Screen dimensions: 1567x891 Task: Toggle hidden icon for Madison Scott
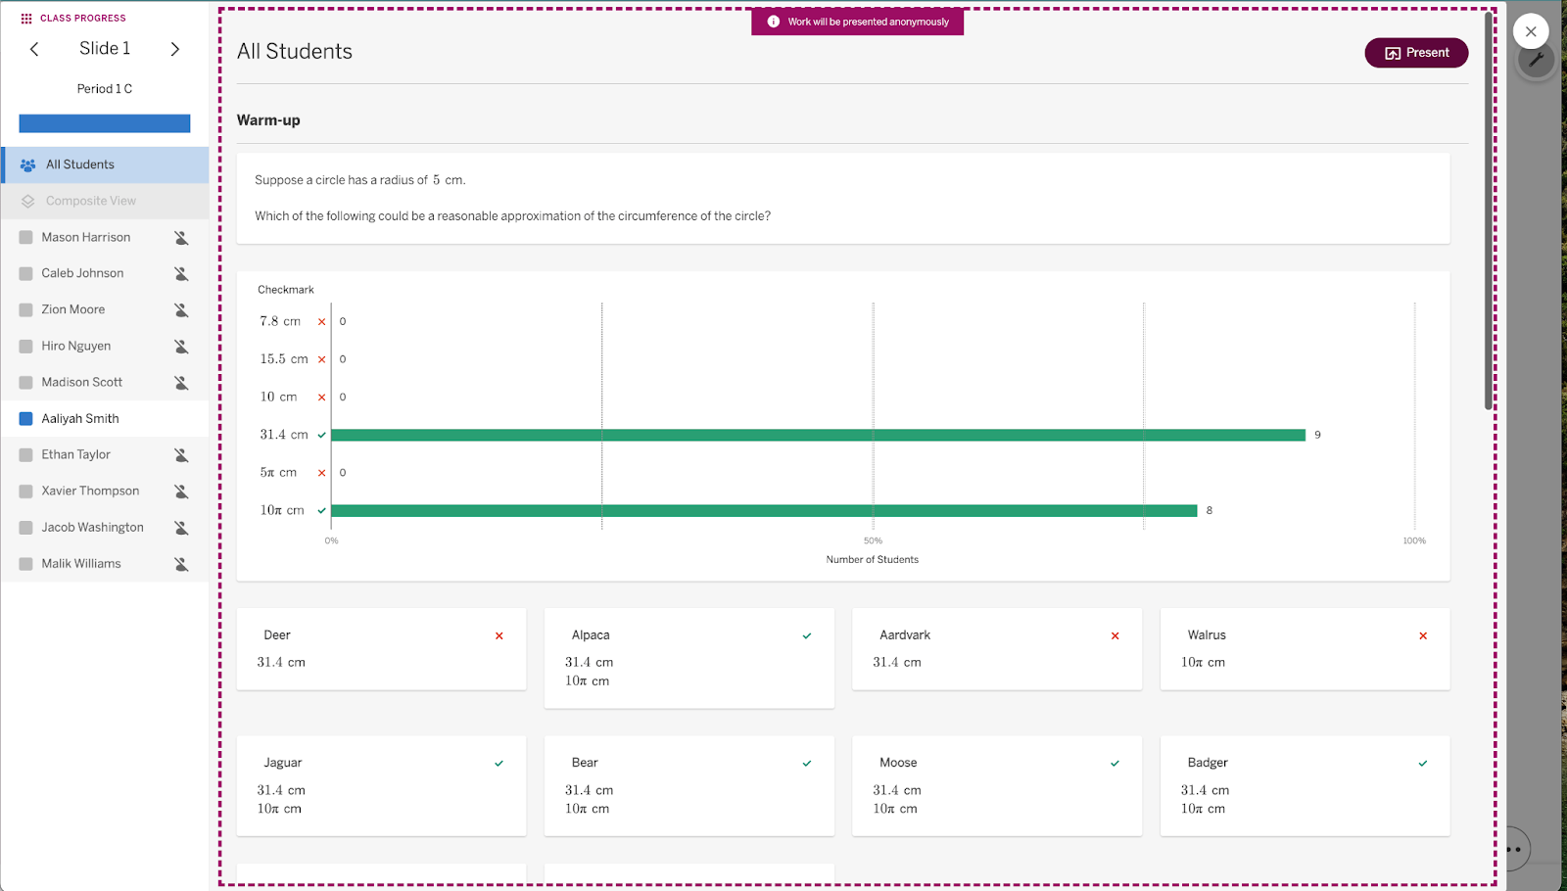(181, 383)
